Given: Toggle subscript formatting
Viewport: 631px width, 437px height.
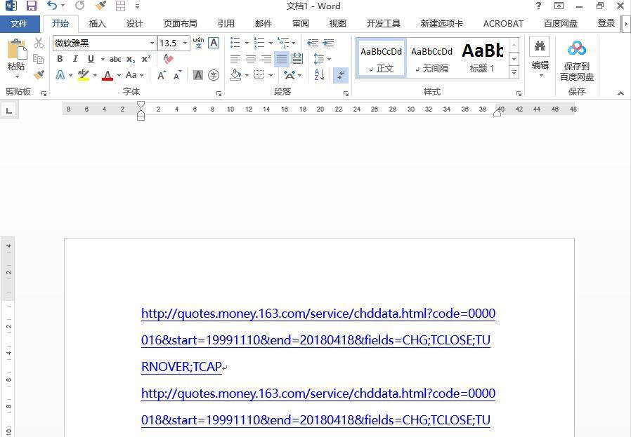Looking at the screenshot, I should [x=131, y=59].
